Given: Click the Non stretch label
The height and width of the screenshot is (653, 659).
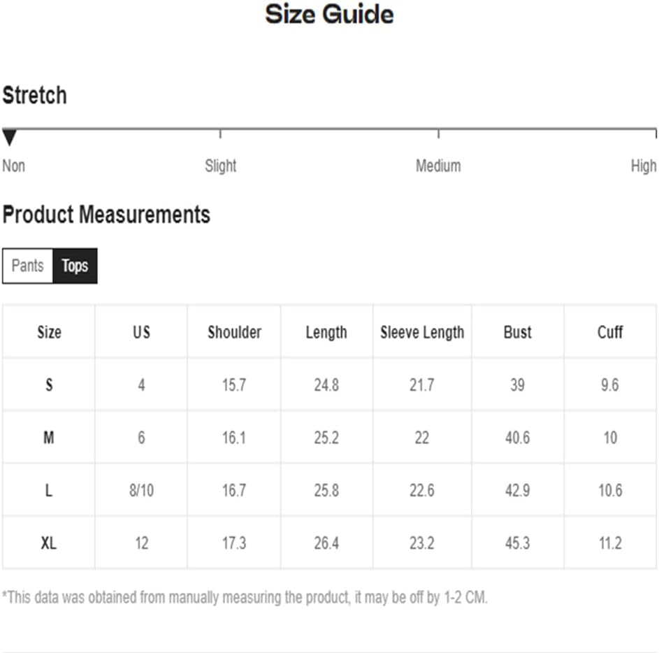Looking at the screenshot, I should [x=14, y=166].
